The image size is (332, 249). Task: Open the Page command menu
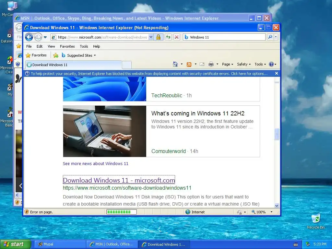click(x=227, y=64)
